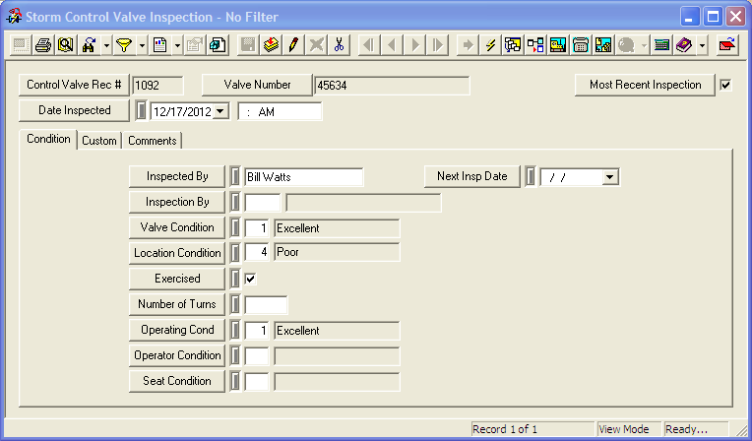The height and width of the screenshot is (441, 752).
Task: Click the yellow machine on cyan icon
Action: [558, 45]
